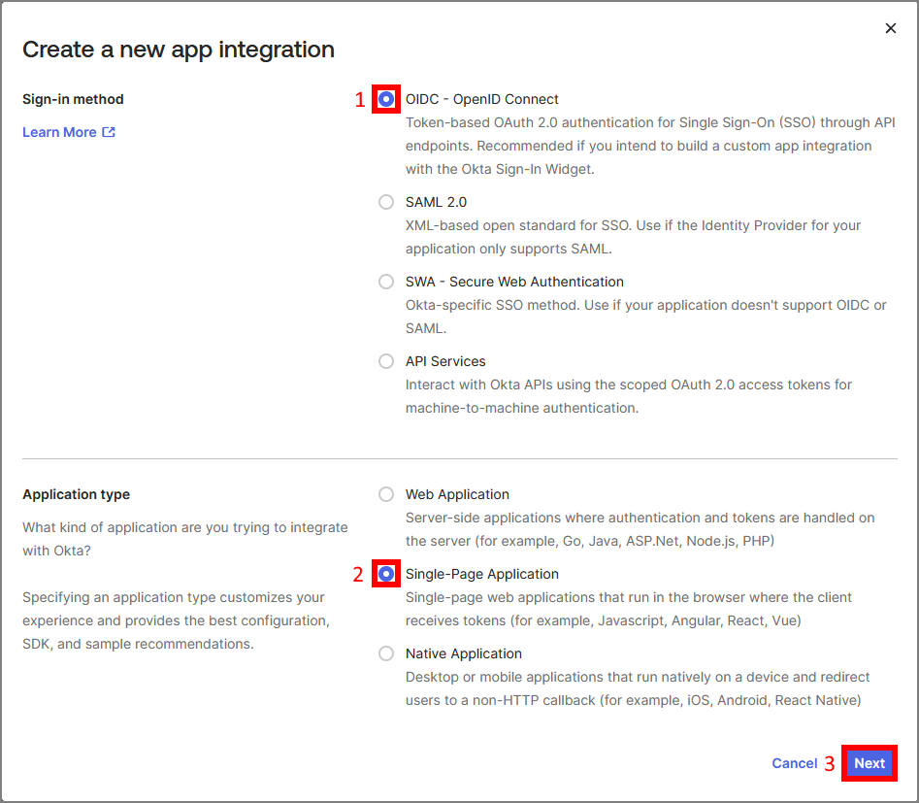Click the "SAML 2.0" option label
This screenshot has height=803, width=919.
pos(436,202)
